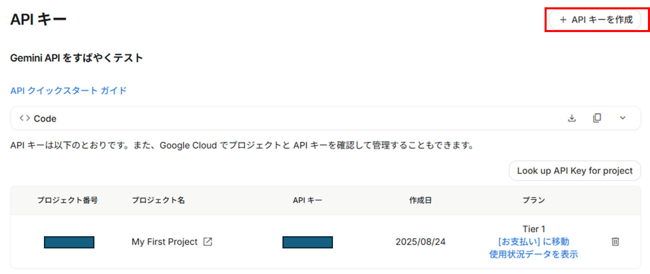
Task: Click the [お支払い] に移動 link
Action: click(534, 242)
